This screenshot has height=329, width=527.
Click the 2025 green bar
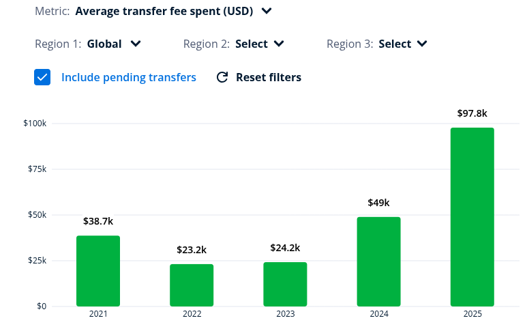tap(472, 217)
